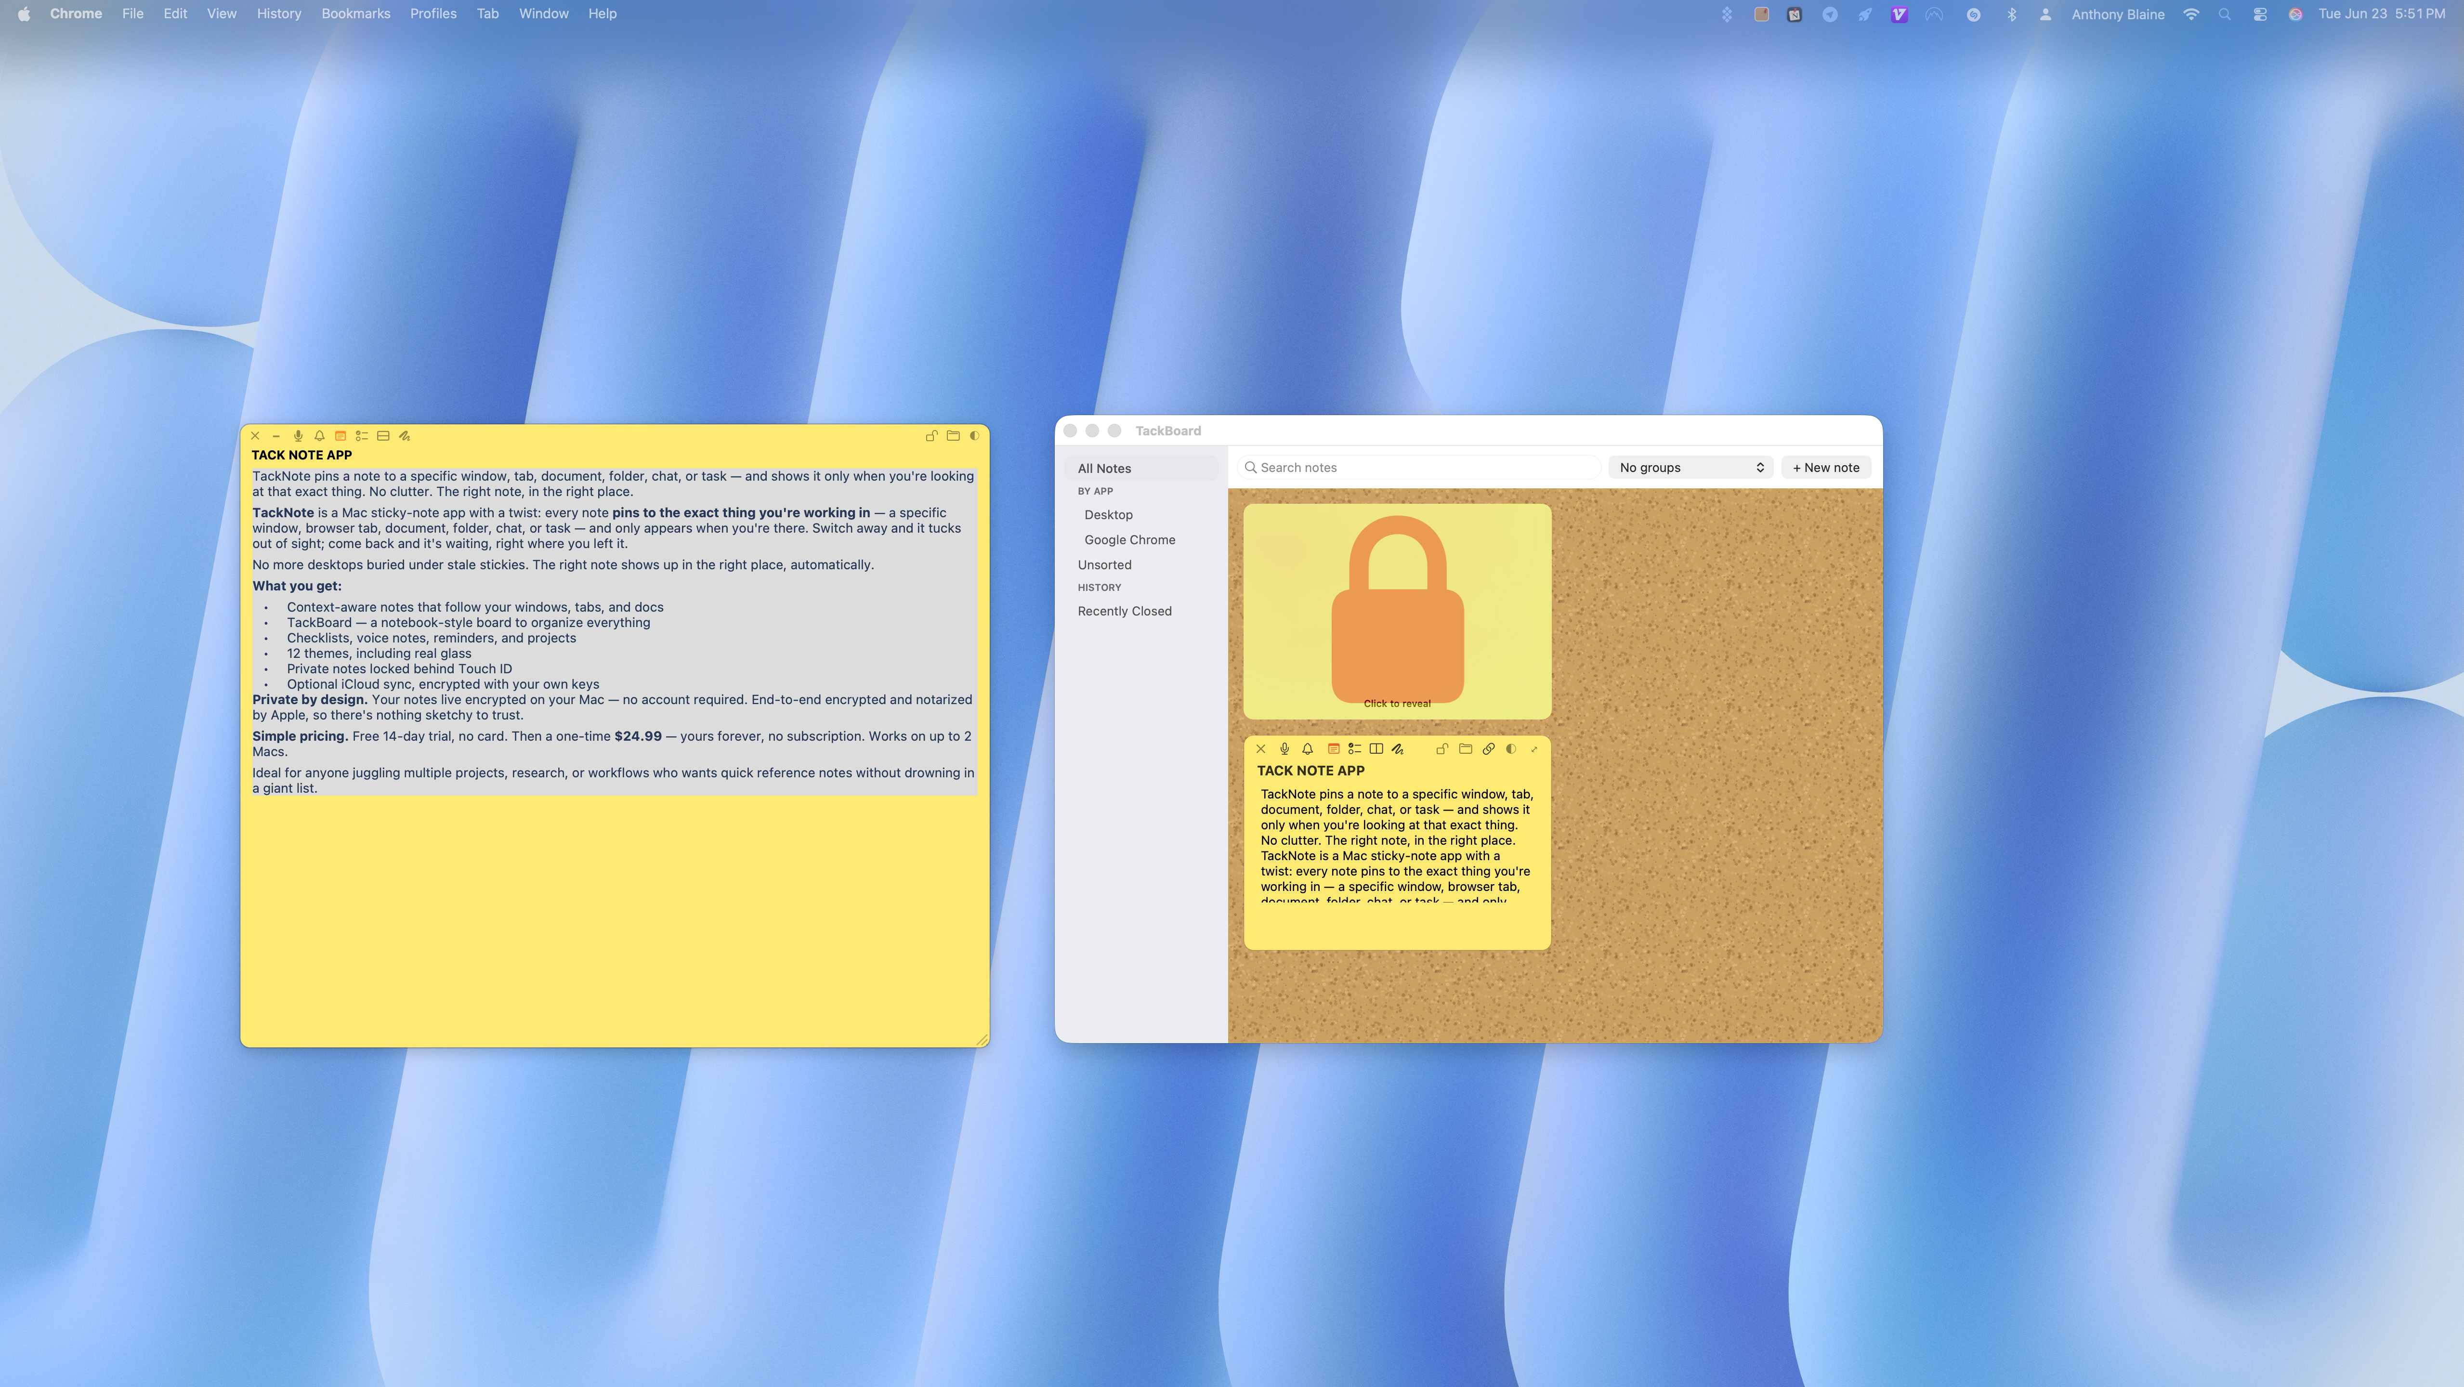Image resolution: width=2464 pixels, height=1387 pixels.
Task: Open the Bookmarks menu
Action: tap(356, 13)
